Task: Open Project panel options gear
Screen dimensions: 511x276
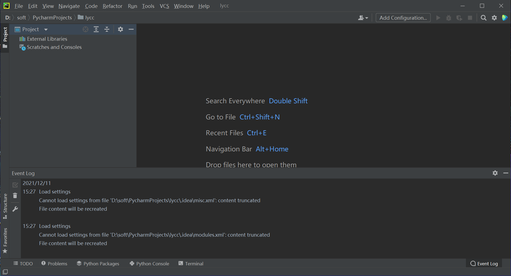Action: (x=120, y=29)
